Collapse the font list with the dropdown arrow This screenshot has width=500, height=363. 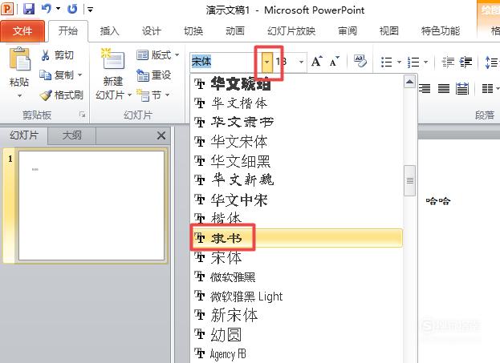(x=267, y=61)
